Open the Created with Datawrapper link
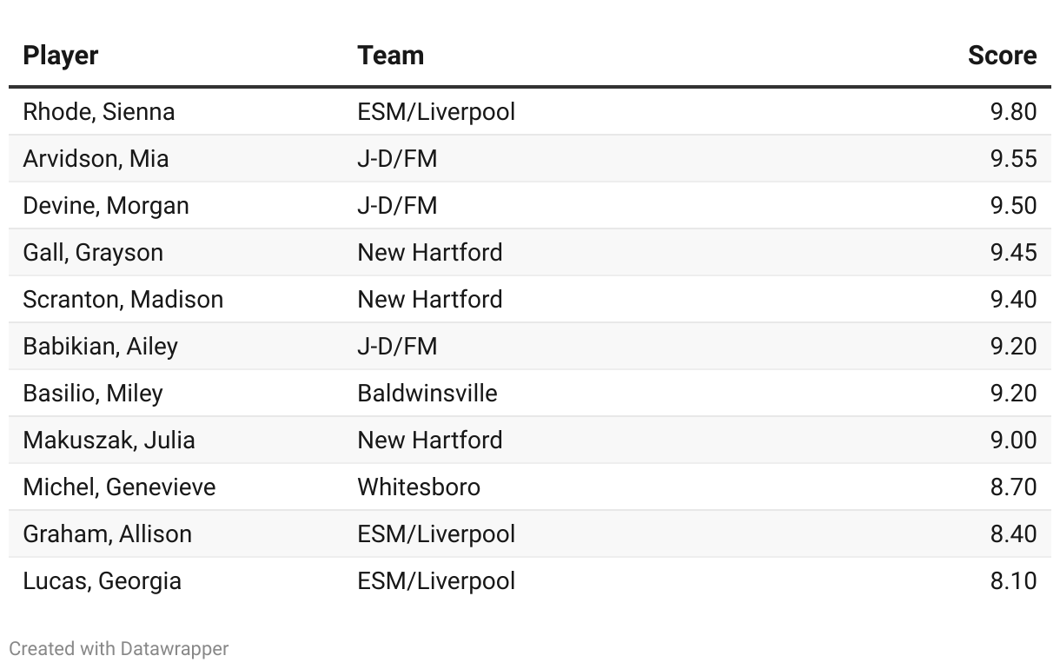Image resolution: width=1060 pixels, height=669 pixels. tap(119, 649)
